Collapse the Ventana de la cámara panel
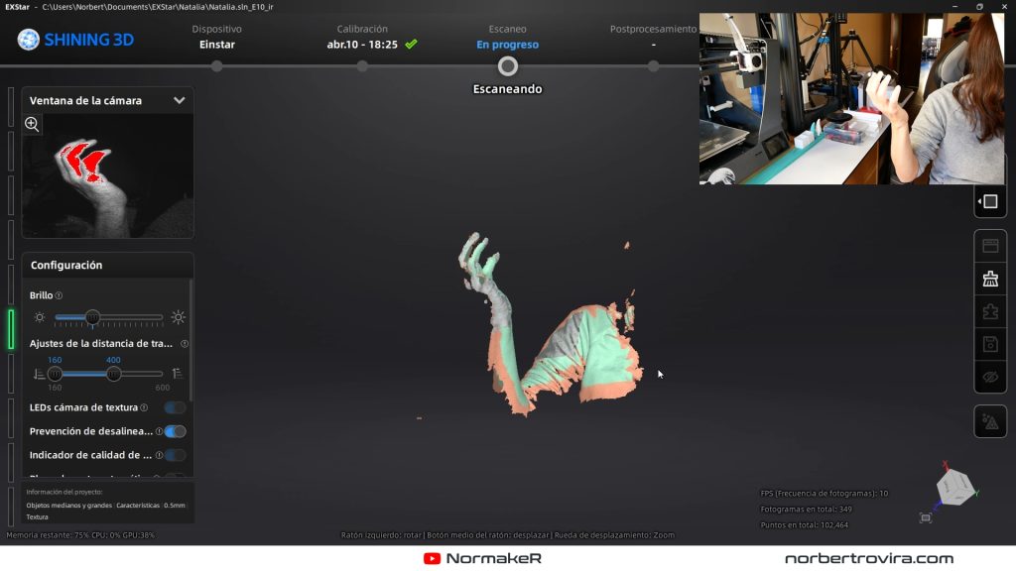The image size is (1016, 571). 180,100
